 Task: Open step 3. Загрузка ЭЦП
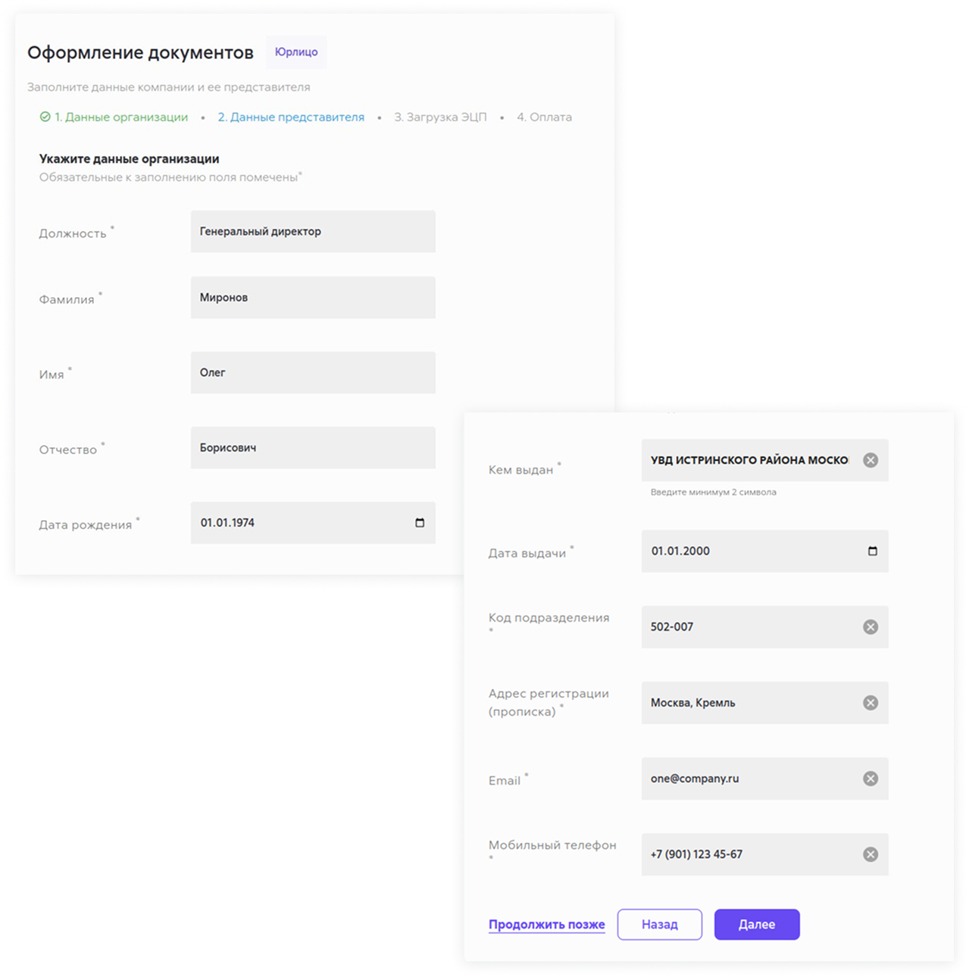click(x=440, y=117)
